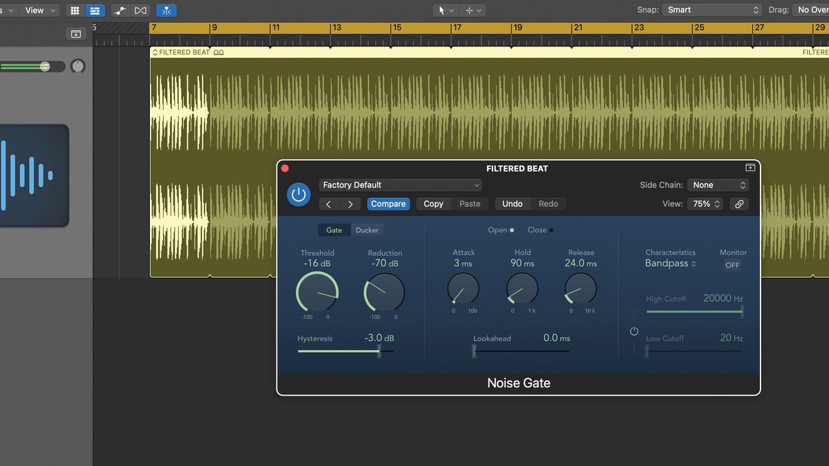Click the pop-out window icon on plugin header
This screenshot has height=466, width=829.
pyautogui.click(x=750, y=167)
